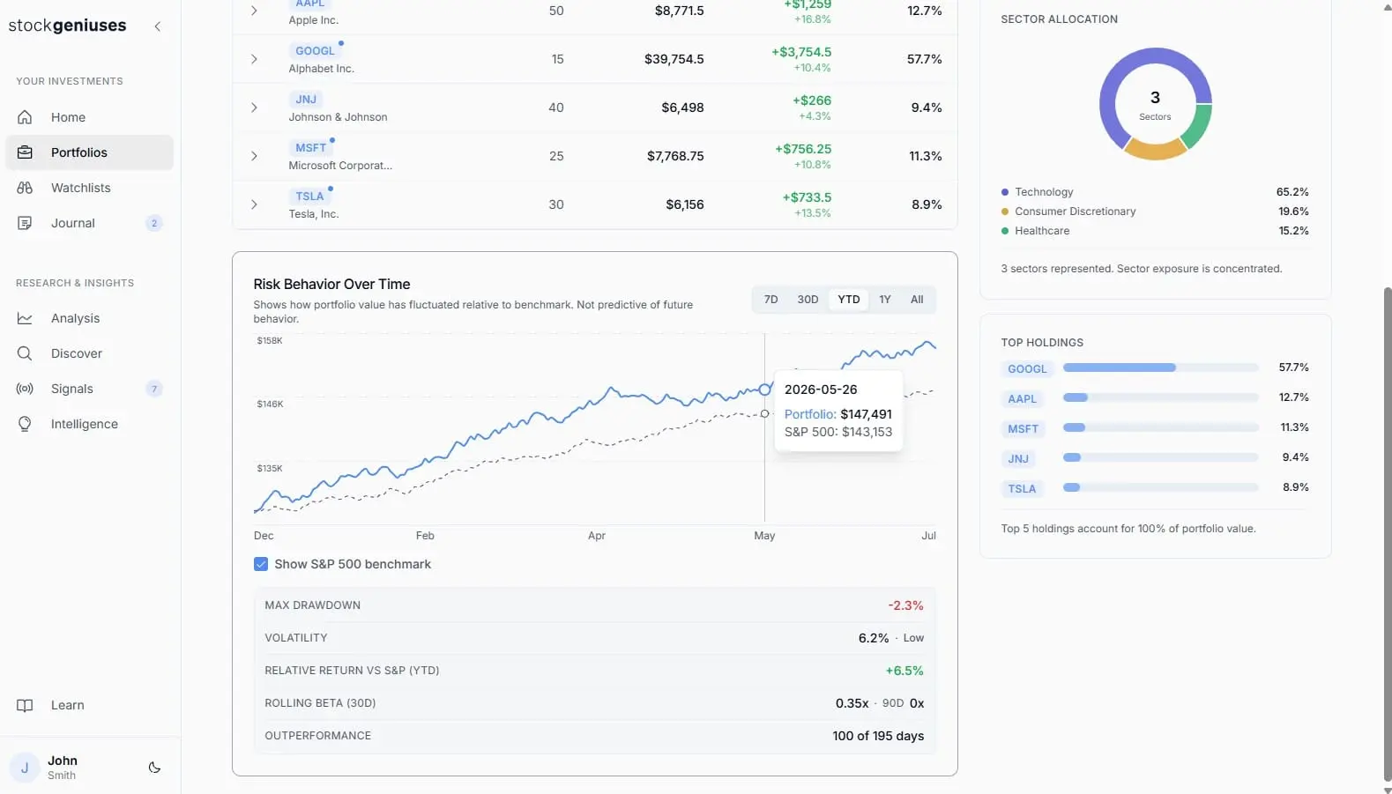
Task: Open Analysis in the sidebar
Action: click(89, 318)
